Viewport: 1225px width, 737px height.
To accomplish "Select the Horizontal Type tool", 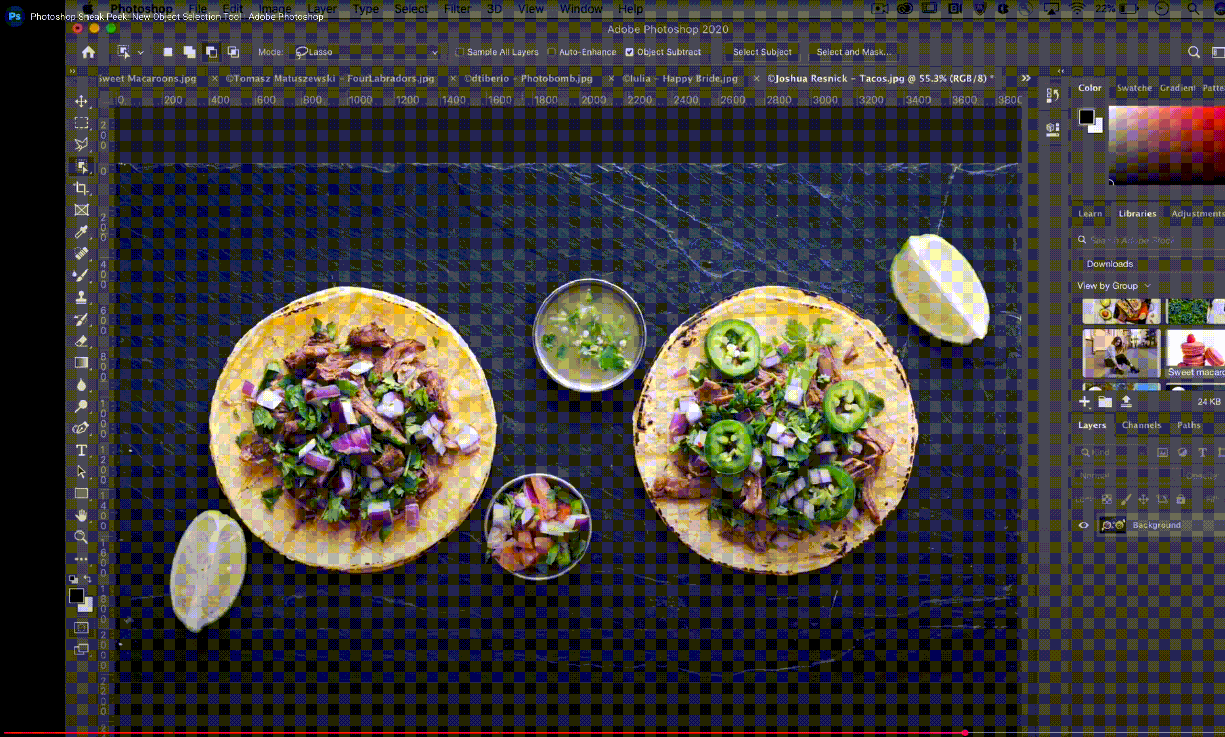I will click(81, 450).
